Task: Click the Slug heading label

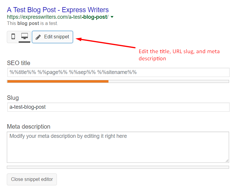Action: 13,98
